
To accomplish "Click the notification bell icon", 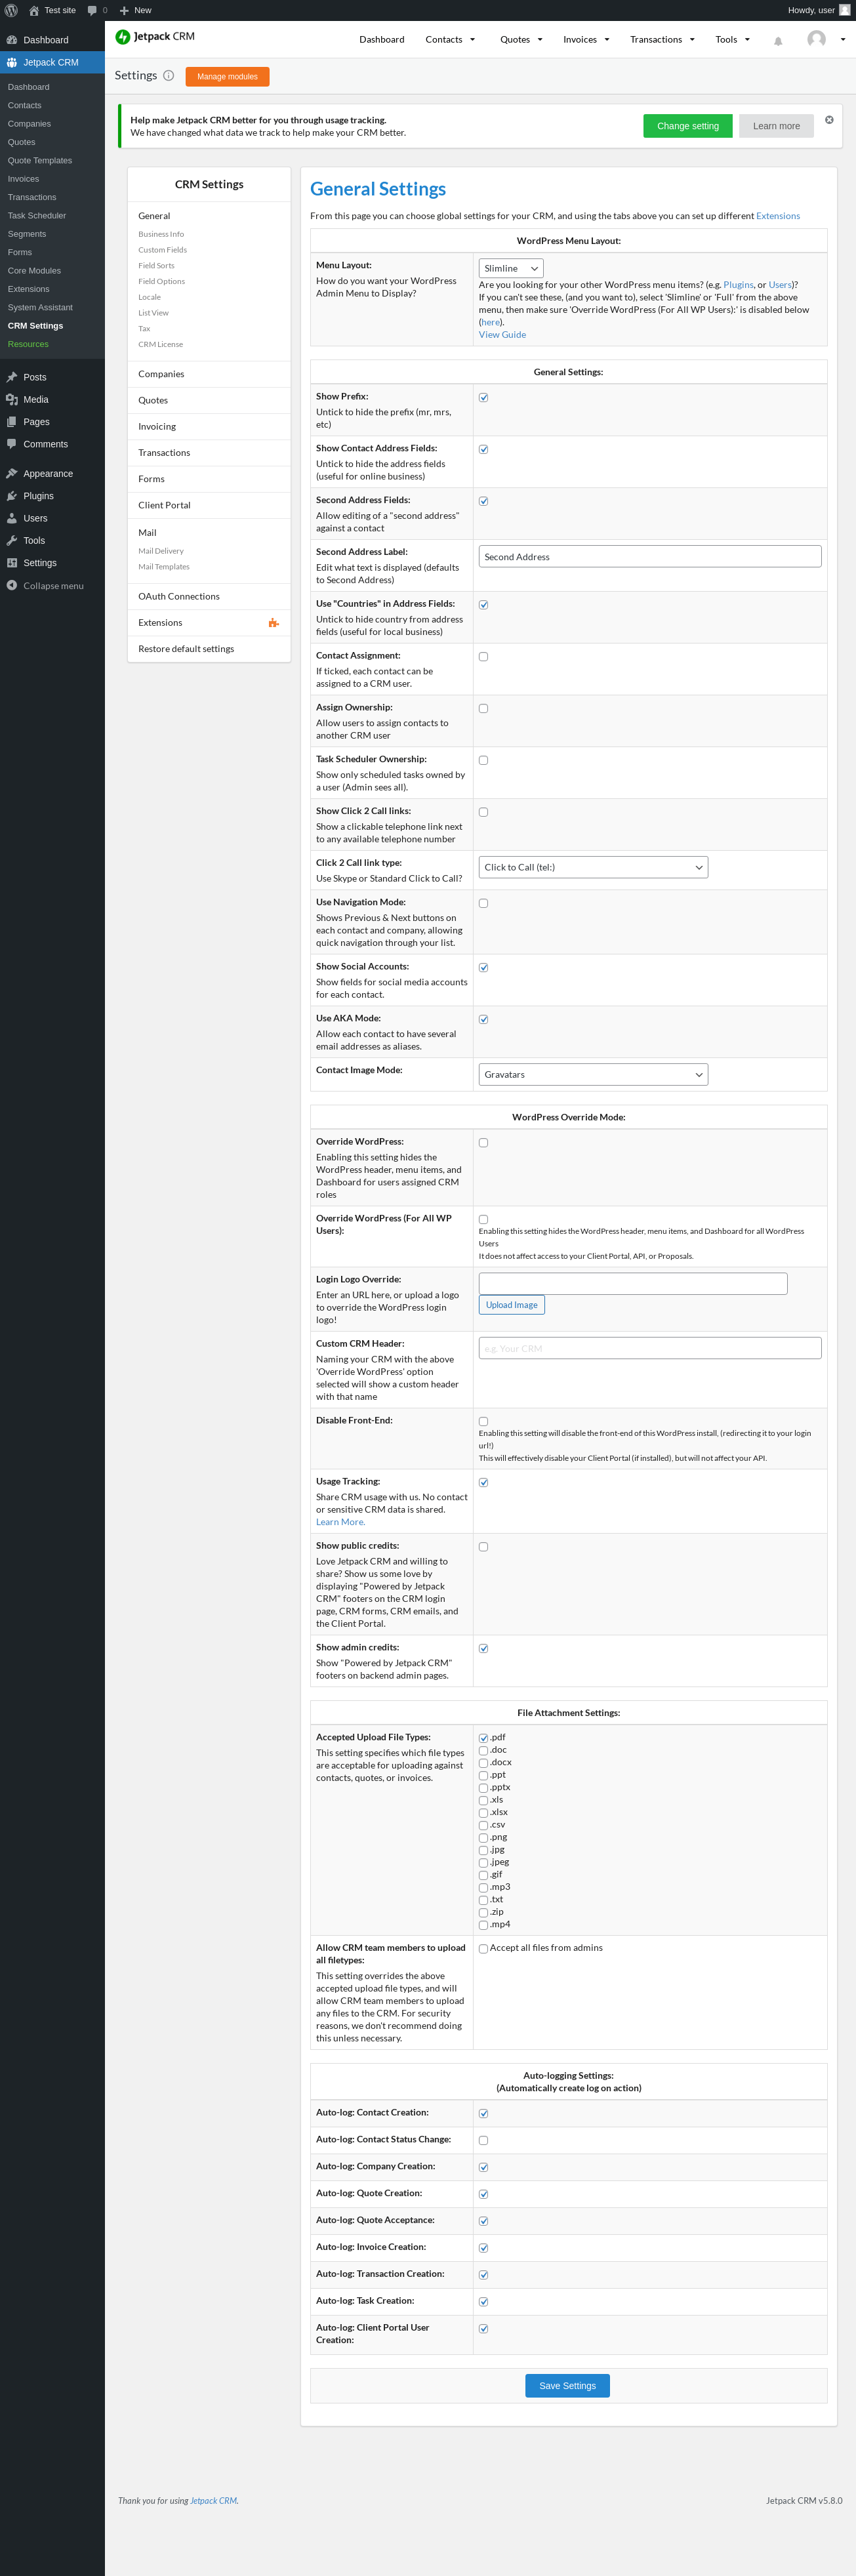I will coord(778,41).
